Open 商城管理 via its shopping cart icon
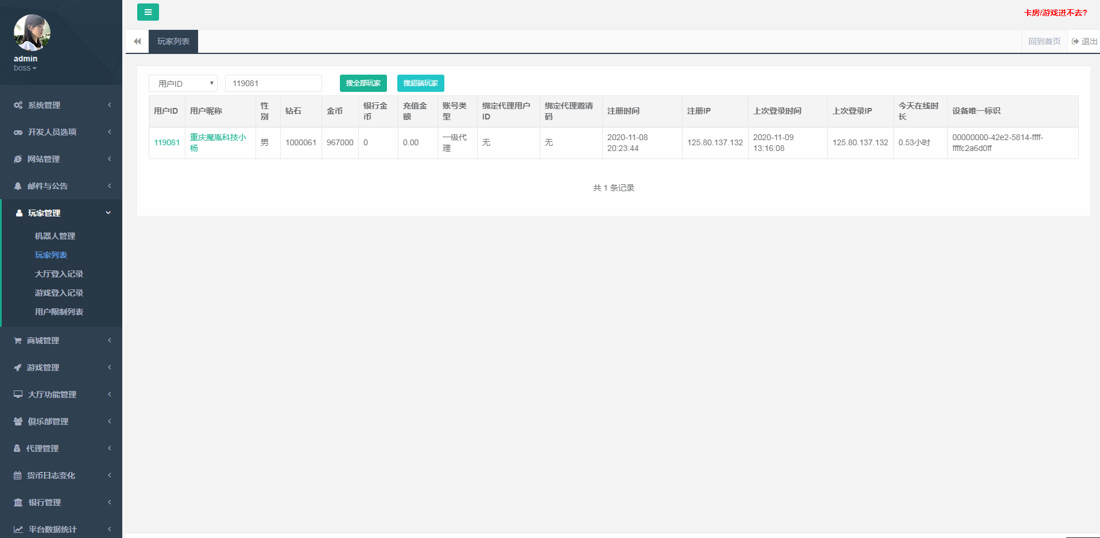This screenshot has height=538, width=1100. click(18, 340)
